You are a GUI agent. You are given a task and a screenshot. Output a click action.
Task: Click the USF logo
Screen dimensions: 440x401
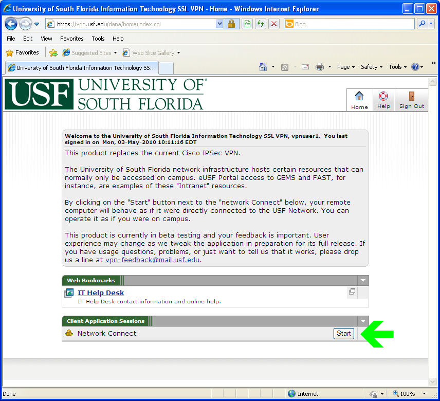point(106,94)
